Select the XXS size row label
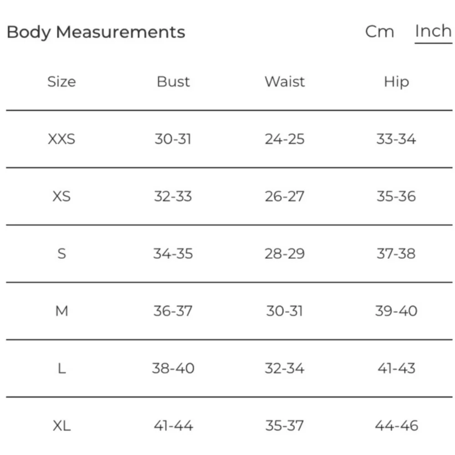This screenshot has width=455, height=455. [61, 139]
